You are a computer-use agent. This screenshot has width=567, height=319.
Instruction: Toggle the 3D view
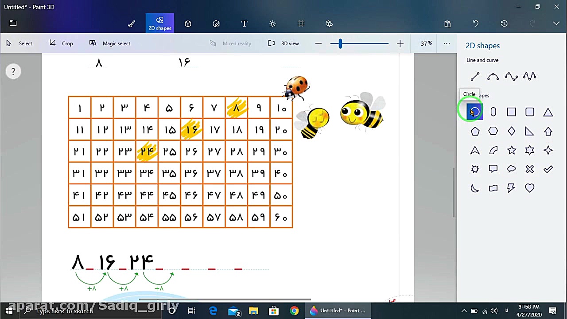click(283, 43)
